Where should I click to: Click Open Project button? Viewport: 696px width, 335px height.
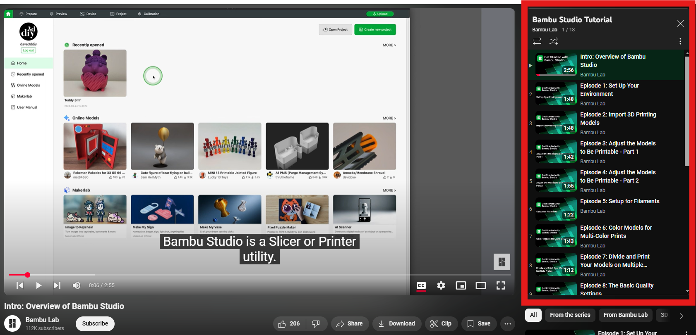click(x=336, y=29)
